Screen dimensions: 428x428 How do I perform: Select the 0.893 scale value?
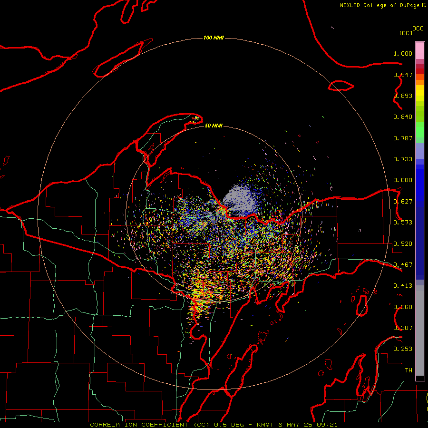click(x=403, y=96)
